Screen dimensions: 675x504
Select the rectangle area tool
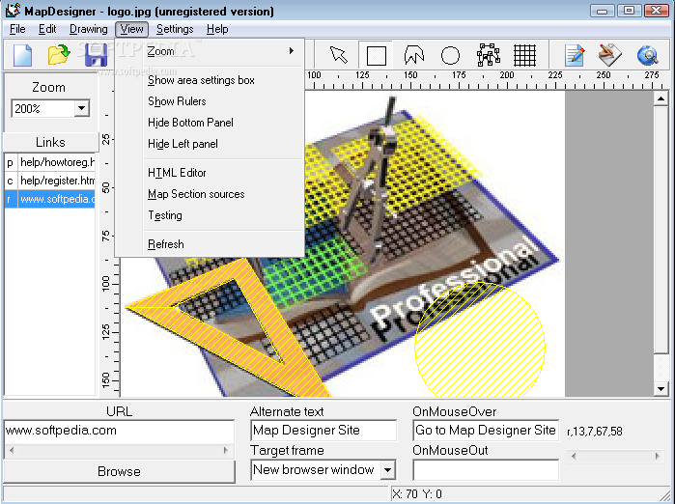[x=376, y=56]
